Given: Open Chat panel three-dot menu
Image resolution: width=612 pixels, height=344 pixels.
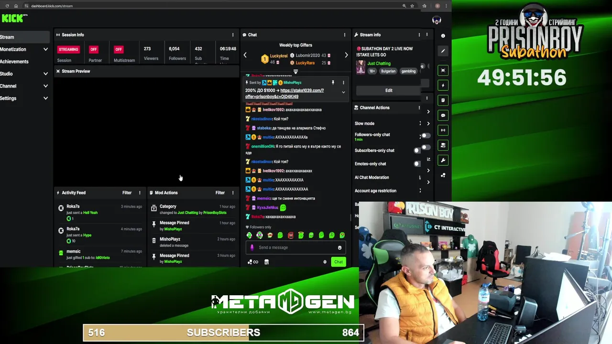Looking at the screenshot, I should pos(344,35).
